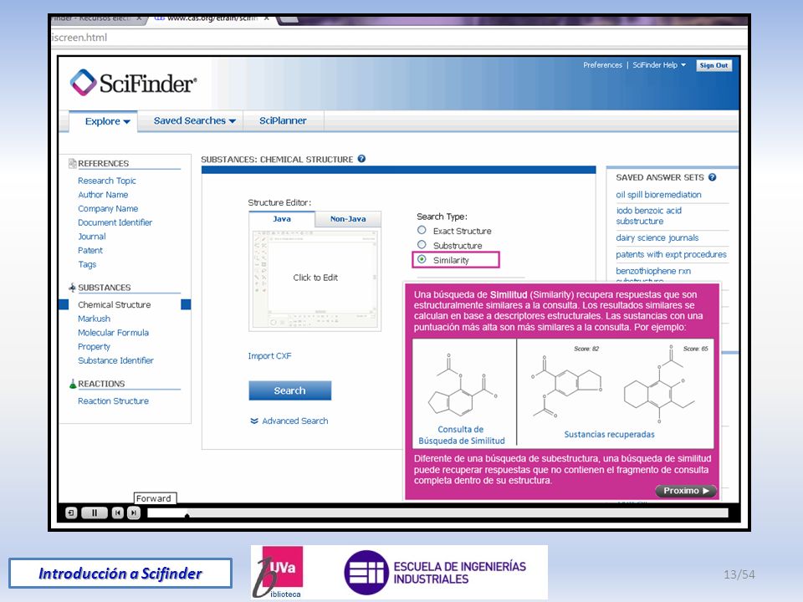Select Chemical Structure in Substances
Viewport: 803px width, 602px height.
(x=115, y=304)
